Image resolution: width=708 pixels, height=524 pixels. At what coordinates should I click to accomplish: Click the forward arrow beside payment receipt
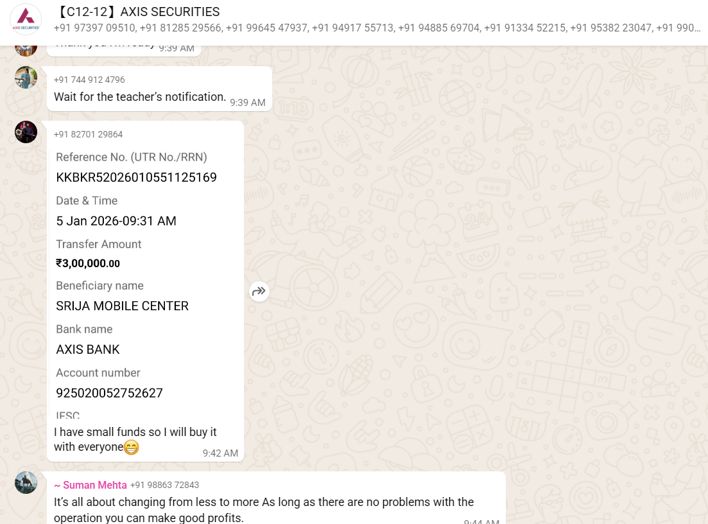[x=259, y=292]
